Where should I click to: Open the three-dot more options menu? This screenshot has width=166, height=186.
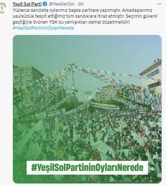coord(159,4)
